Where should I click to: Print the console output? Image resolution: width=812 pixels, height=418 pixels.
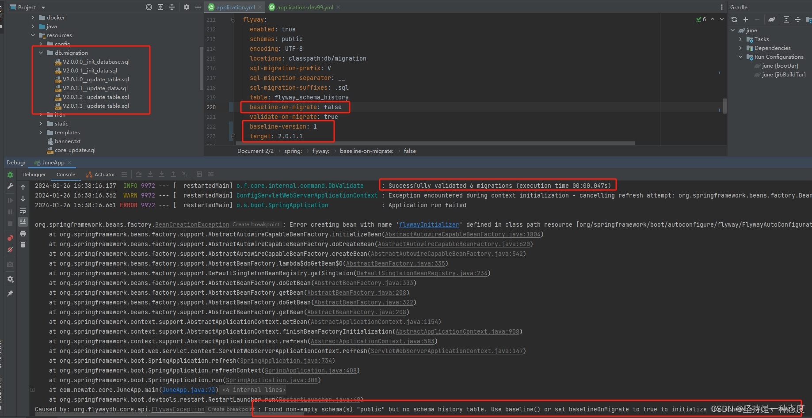[23, 233]
